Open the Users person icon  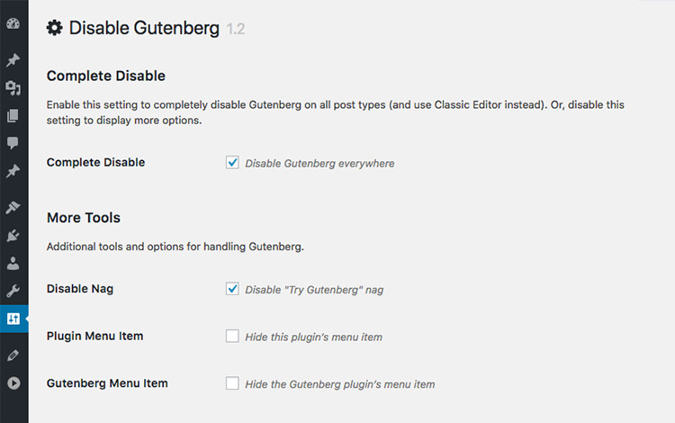pos(13,263)
